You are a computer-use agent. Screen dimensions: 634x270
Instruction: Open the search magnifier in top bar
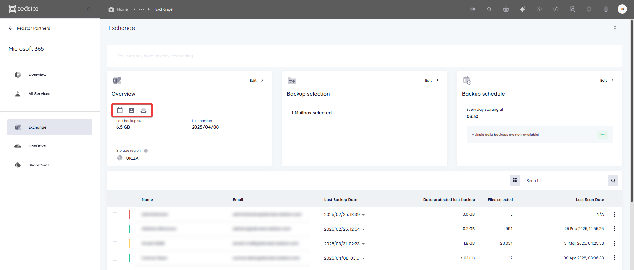[x=489, y=9]
